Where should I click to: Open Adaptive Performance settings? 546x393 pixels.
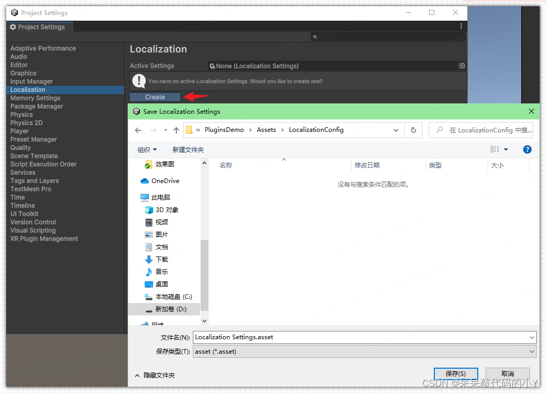point(43,49)
